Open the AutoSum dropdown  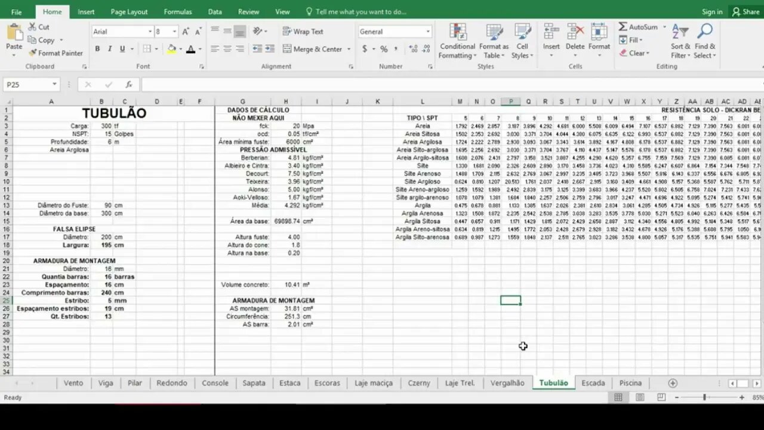pos(663,27)
